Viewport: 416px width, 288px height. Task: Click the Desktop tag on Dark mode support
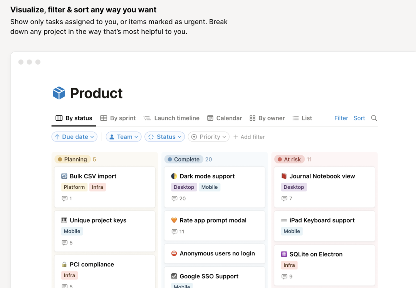(x=184, y=187)
